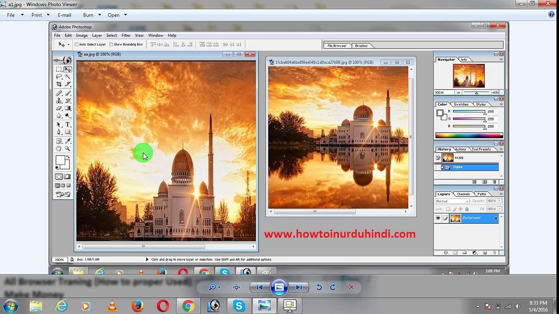Select the Healing Brush tool
Screen dimensions: 559x314
tap(59, 93)
